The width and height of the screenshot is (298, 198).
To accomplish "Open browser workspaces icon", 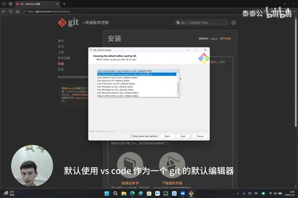I will pos(10,4).
